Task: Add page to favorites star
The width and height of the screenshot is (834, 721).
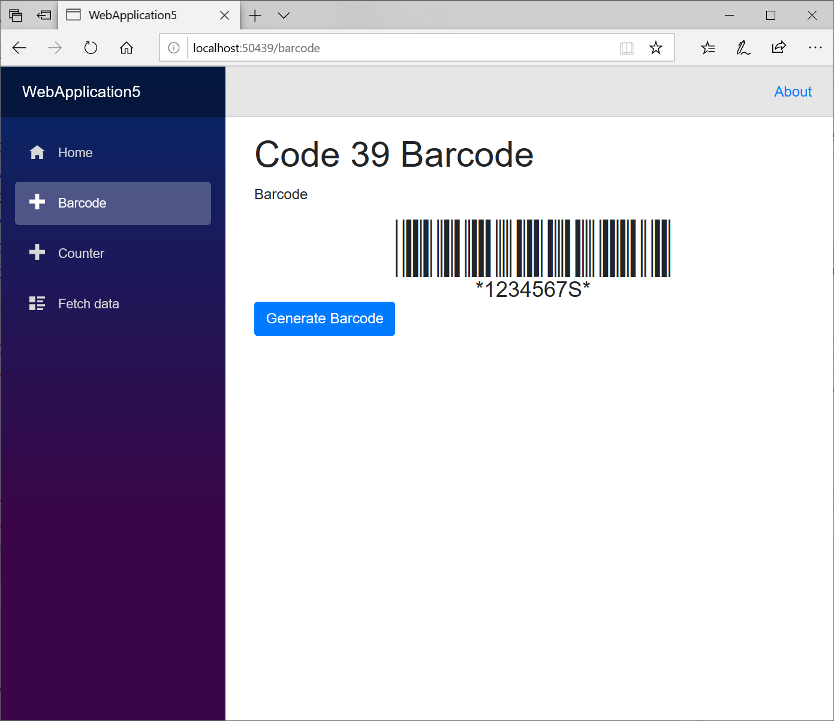Action: click(656, 48)
